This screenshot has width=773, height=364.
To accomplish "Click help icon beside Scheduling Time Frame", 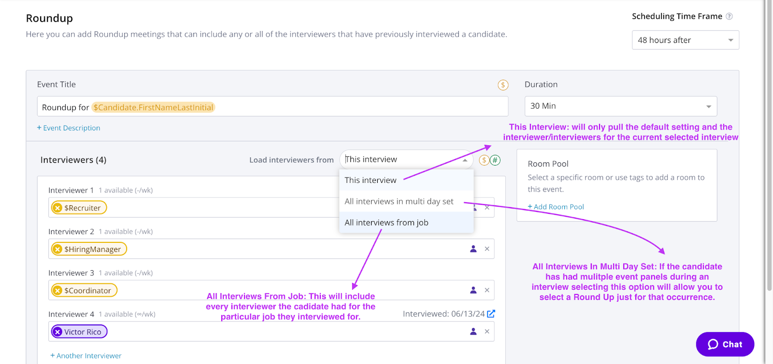I will (x=730, y=16).
